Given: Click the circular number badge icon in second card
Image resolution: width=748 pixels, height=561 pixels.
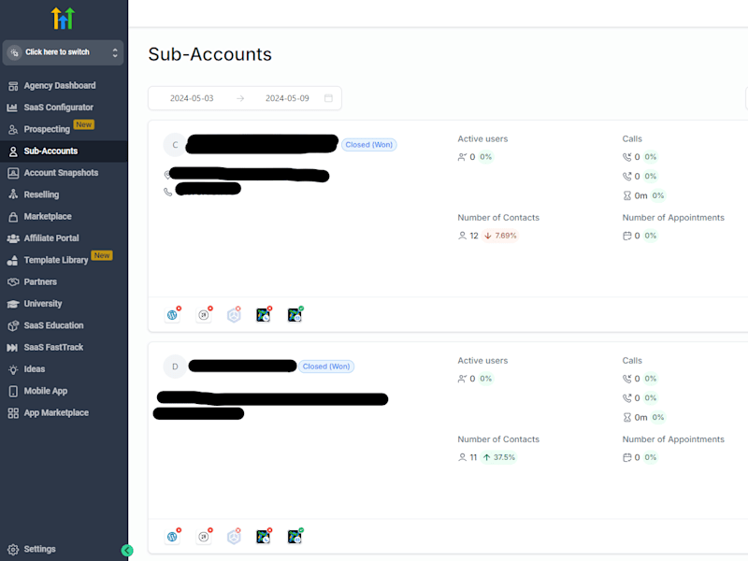Looking at the screenshot, I should pyautogui.click(x=204, y=537).
